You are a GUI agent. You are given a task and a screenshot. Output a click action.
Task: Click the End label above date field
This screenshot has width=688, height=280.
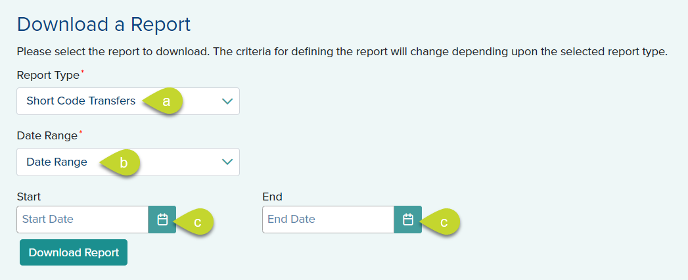point(272,197)
